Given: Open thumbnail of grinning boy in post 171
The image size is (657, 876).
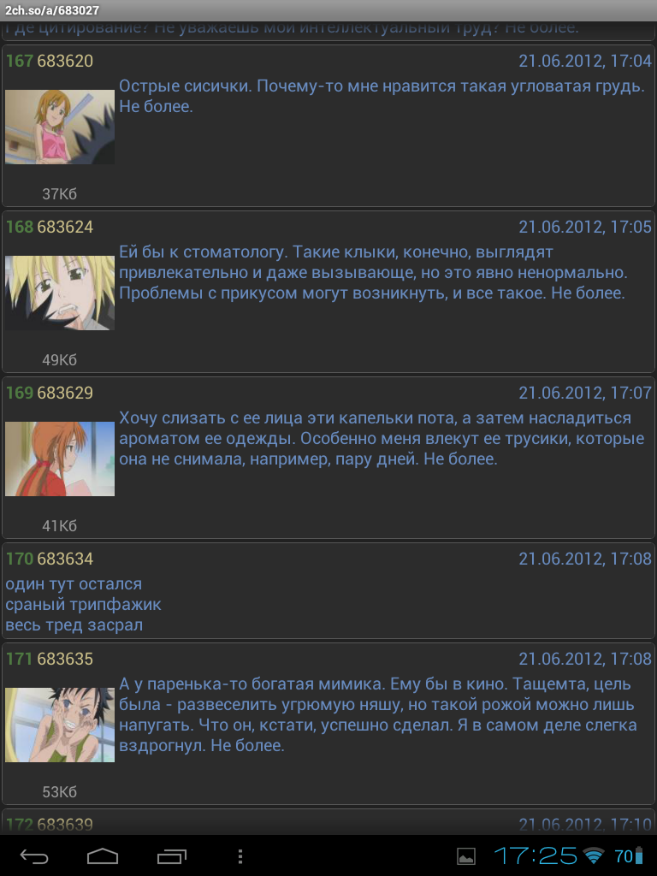Looking at the screenshot, I should point(60,725).
